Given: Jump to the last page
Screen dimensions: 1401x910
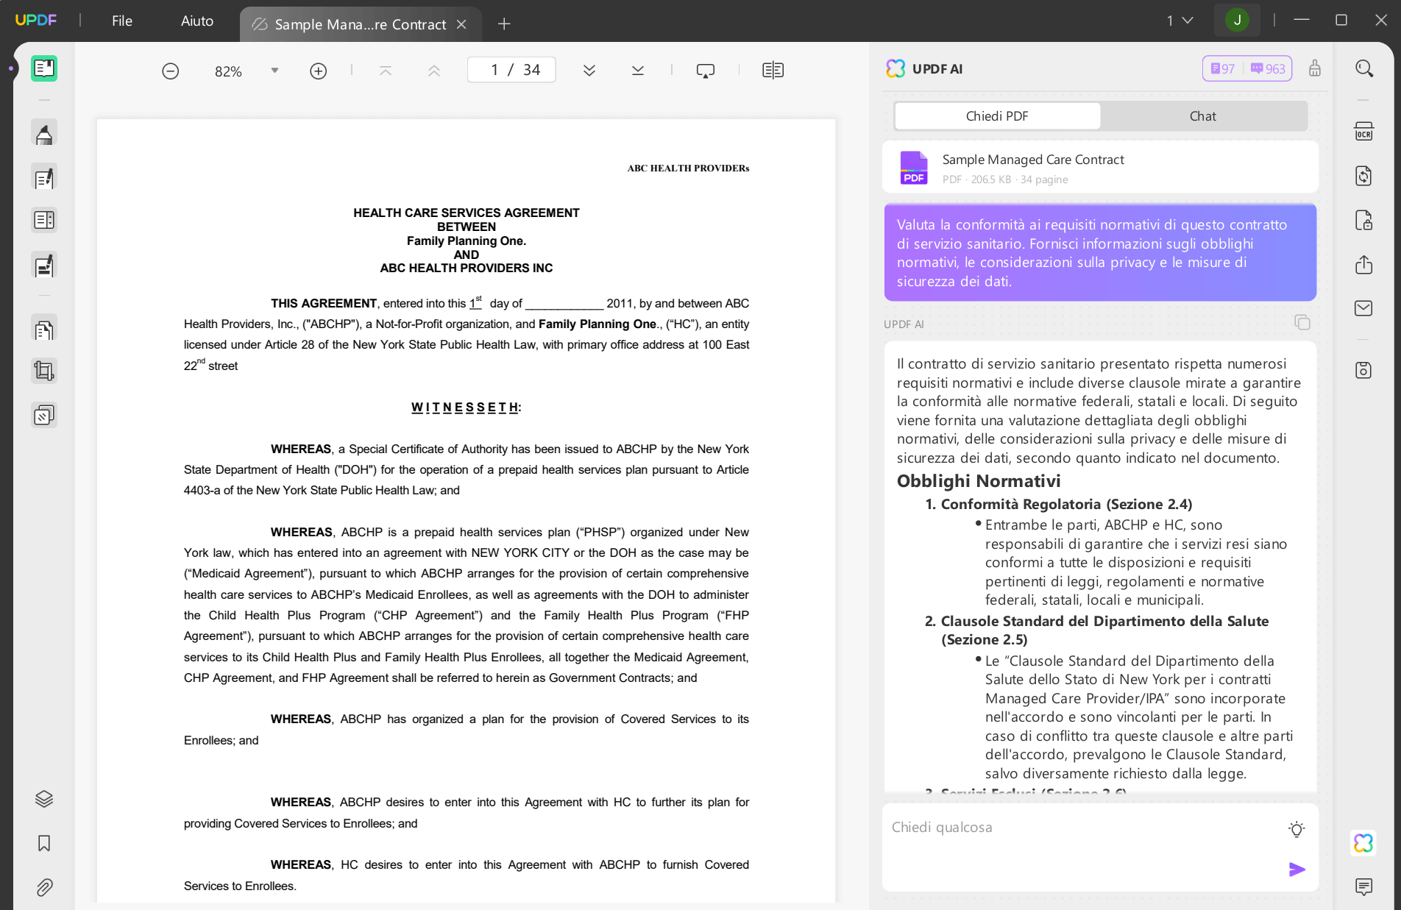Looking at the screenshot, I should pos(638,71).
